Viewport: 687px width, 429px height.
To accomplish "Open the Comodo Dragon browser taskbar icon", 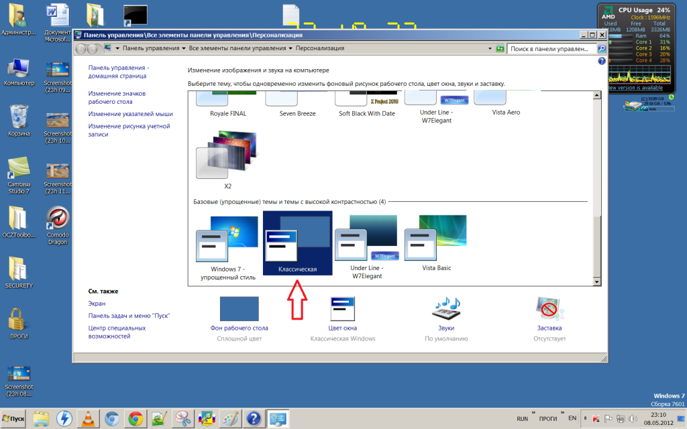I will click(x=112, y=419).
